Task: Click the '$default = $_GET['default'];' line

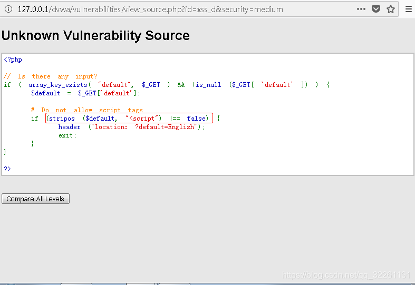Action: point(85,93)
